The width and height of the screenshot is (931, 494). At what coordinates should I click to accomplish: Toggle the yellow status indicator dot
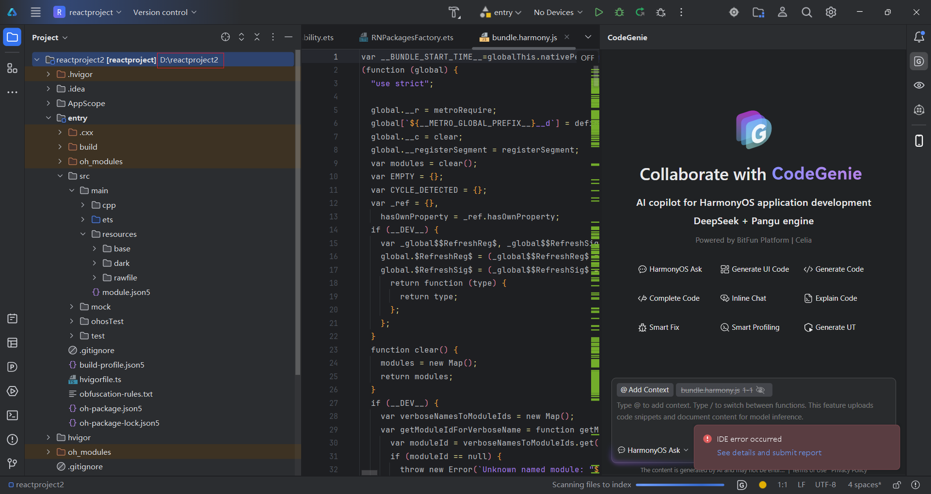tap(763, 485)
